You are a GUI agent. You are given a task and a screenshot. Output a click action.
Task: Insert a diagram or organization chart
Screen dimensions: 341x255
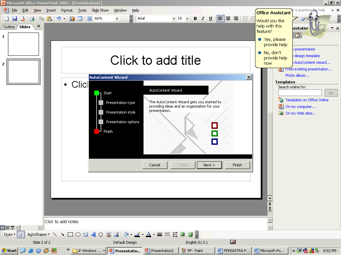click(x=101, y=234)
